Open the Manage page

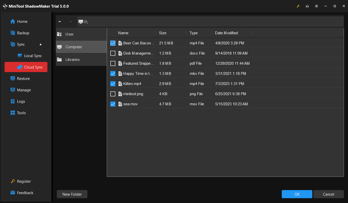pos(26,90)
